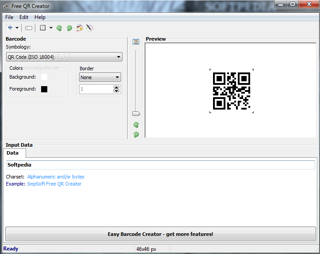Click the white Background color swatch

44,77
